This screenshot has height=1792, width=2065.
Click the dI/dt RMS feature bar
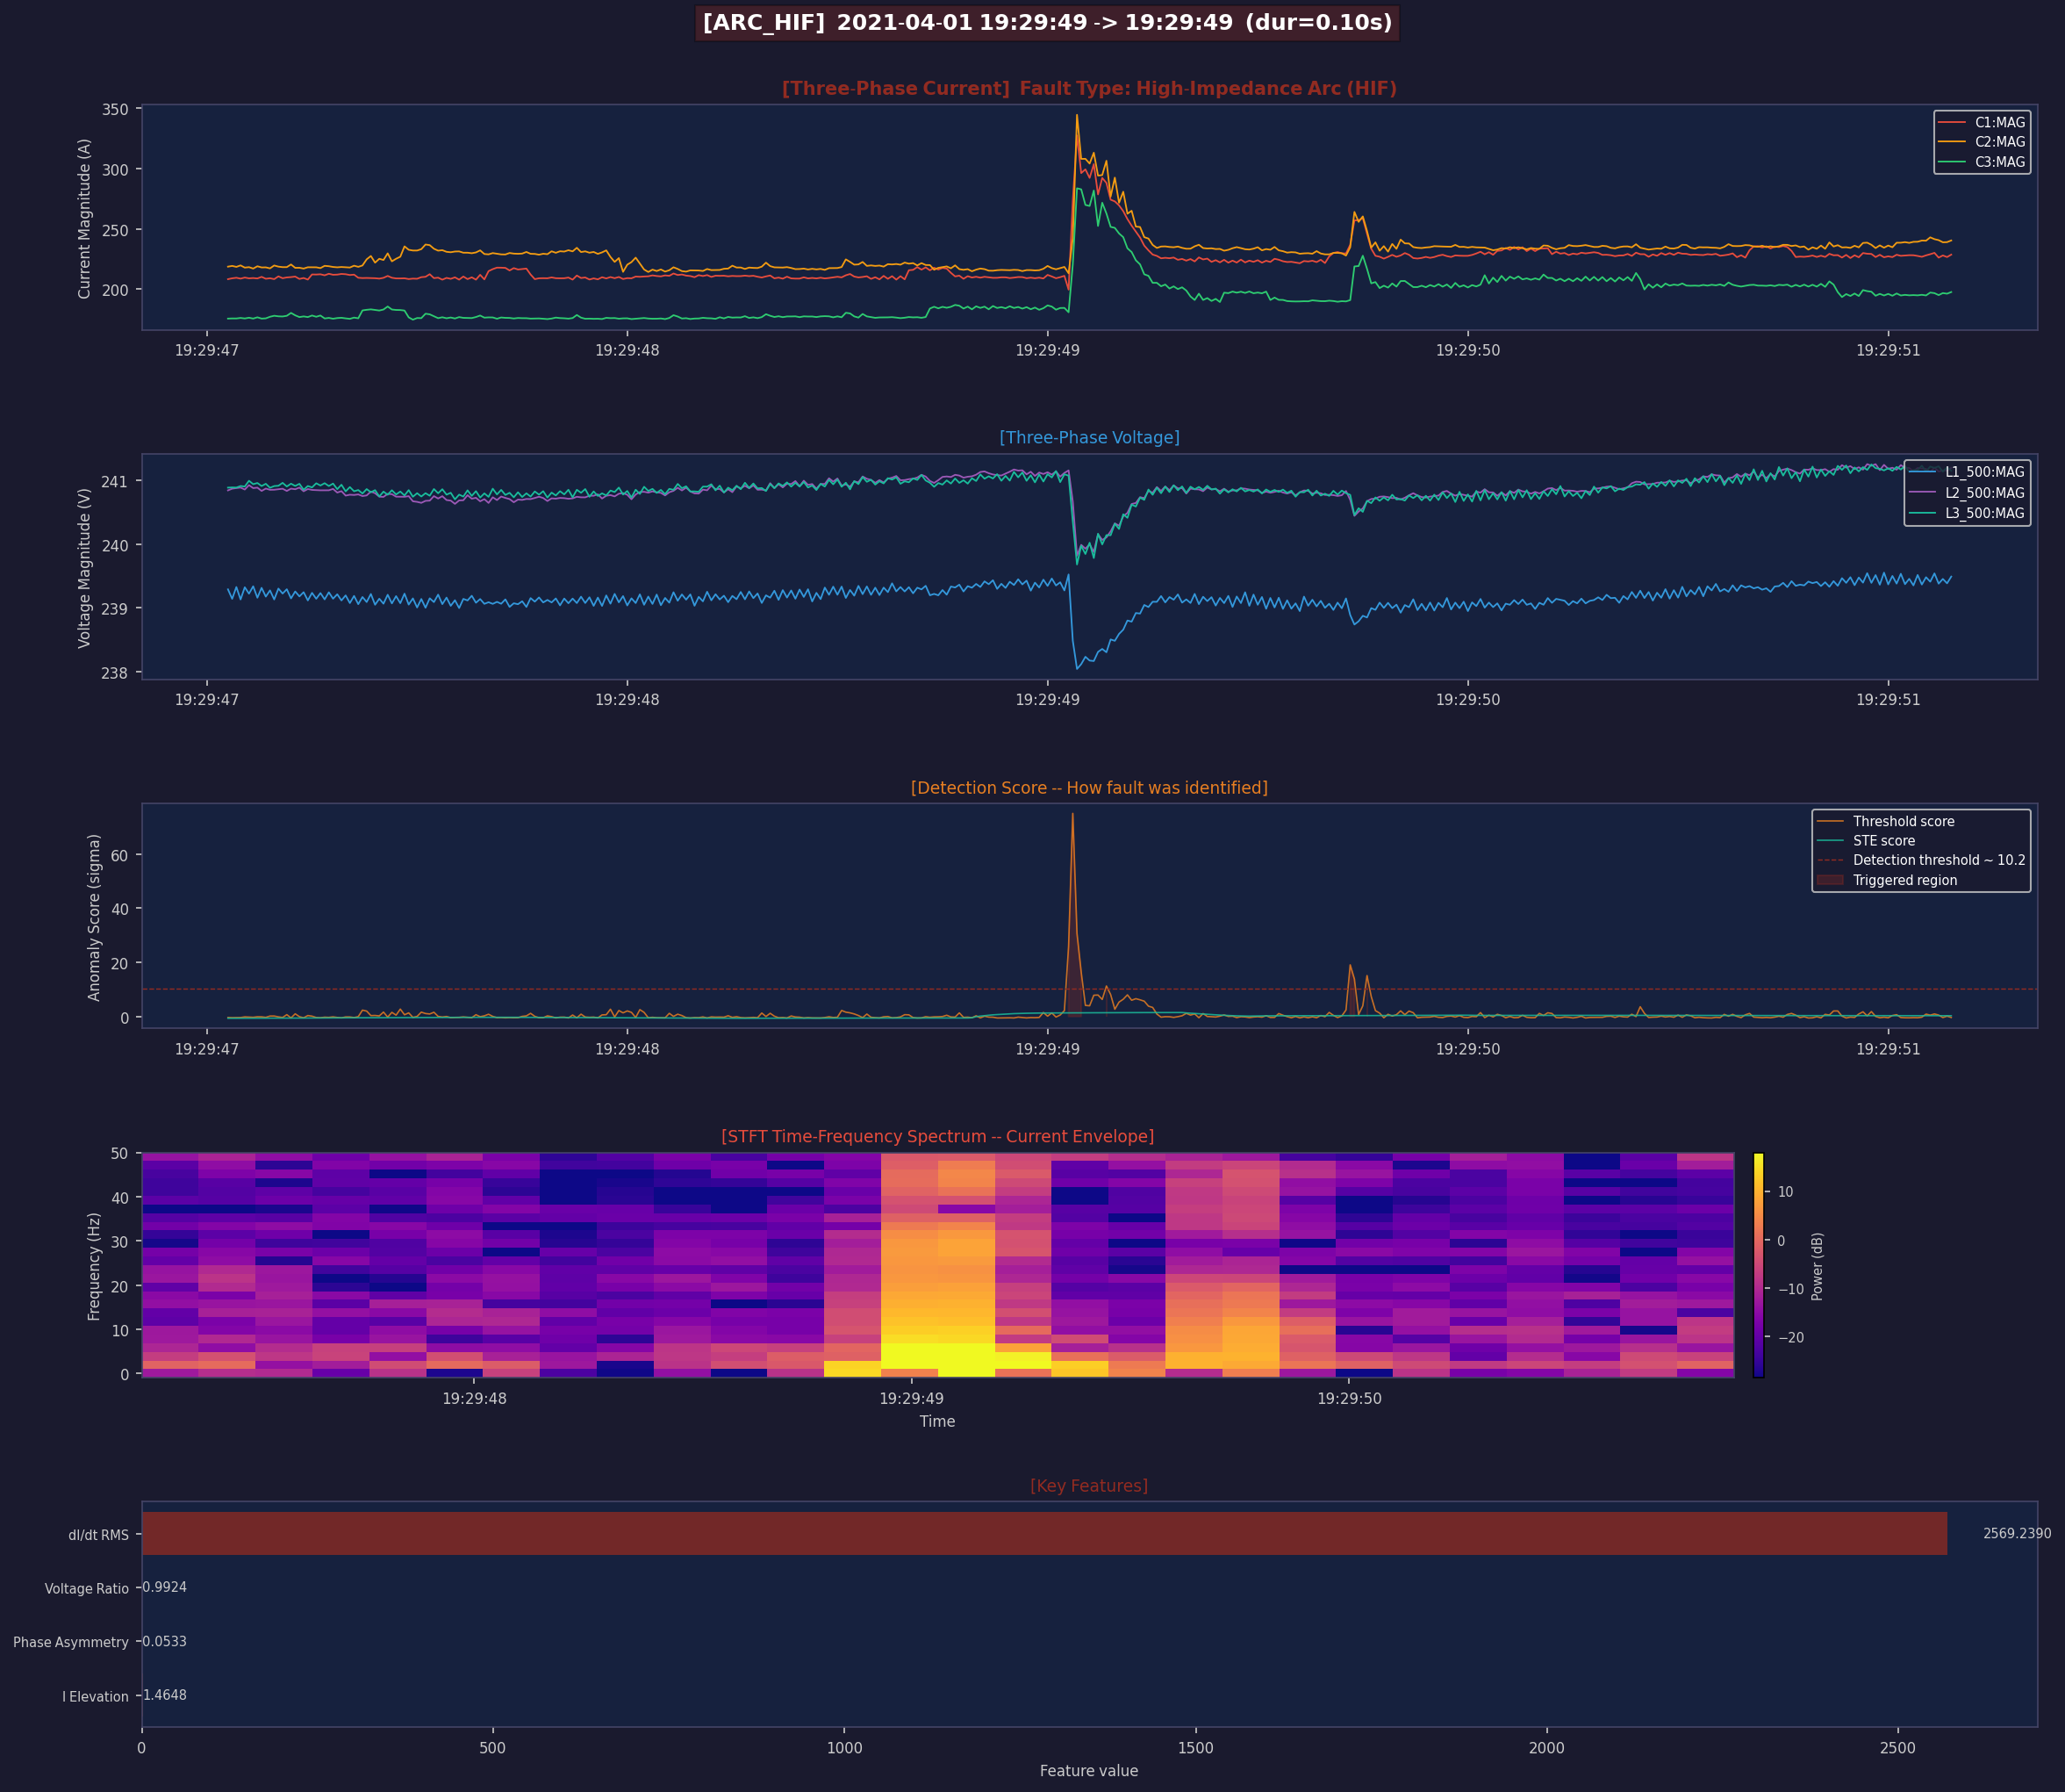coord(1043,1533)
